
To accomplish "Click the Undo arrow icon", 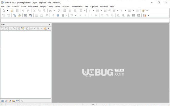I will [x=23, y=11].
